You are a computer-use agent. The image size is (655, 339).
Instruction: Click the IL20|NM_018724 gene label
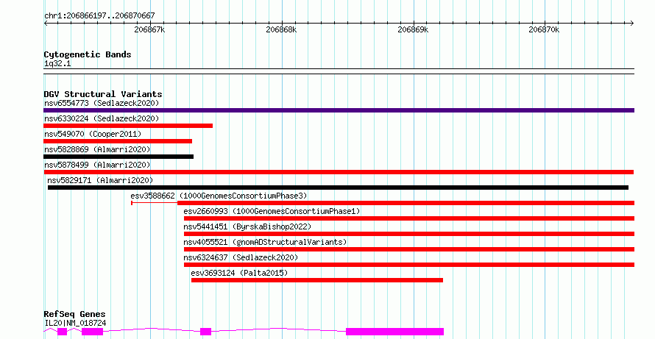[x=75, y=323]
